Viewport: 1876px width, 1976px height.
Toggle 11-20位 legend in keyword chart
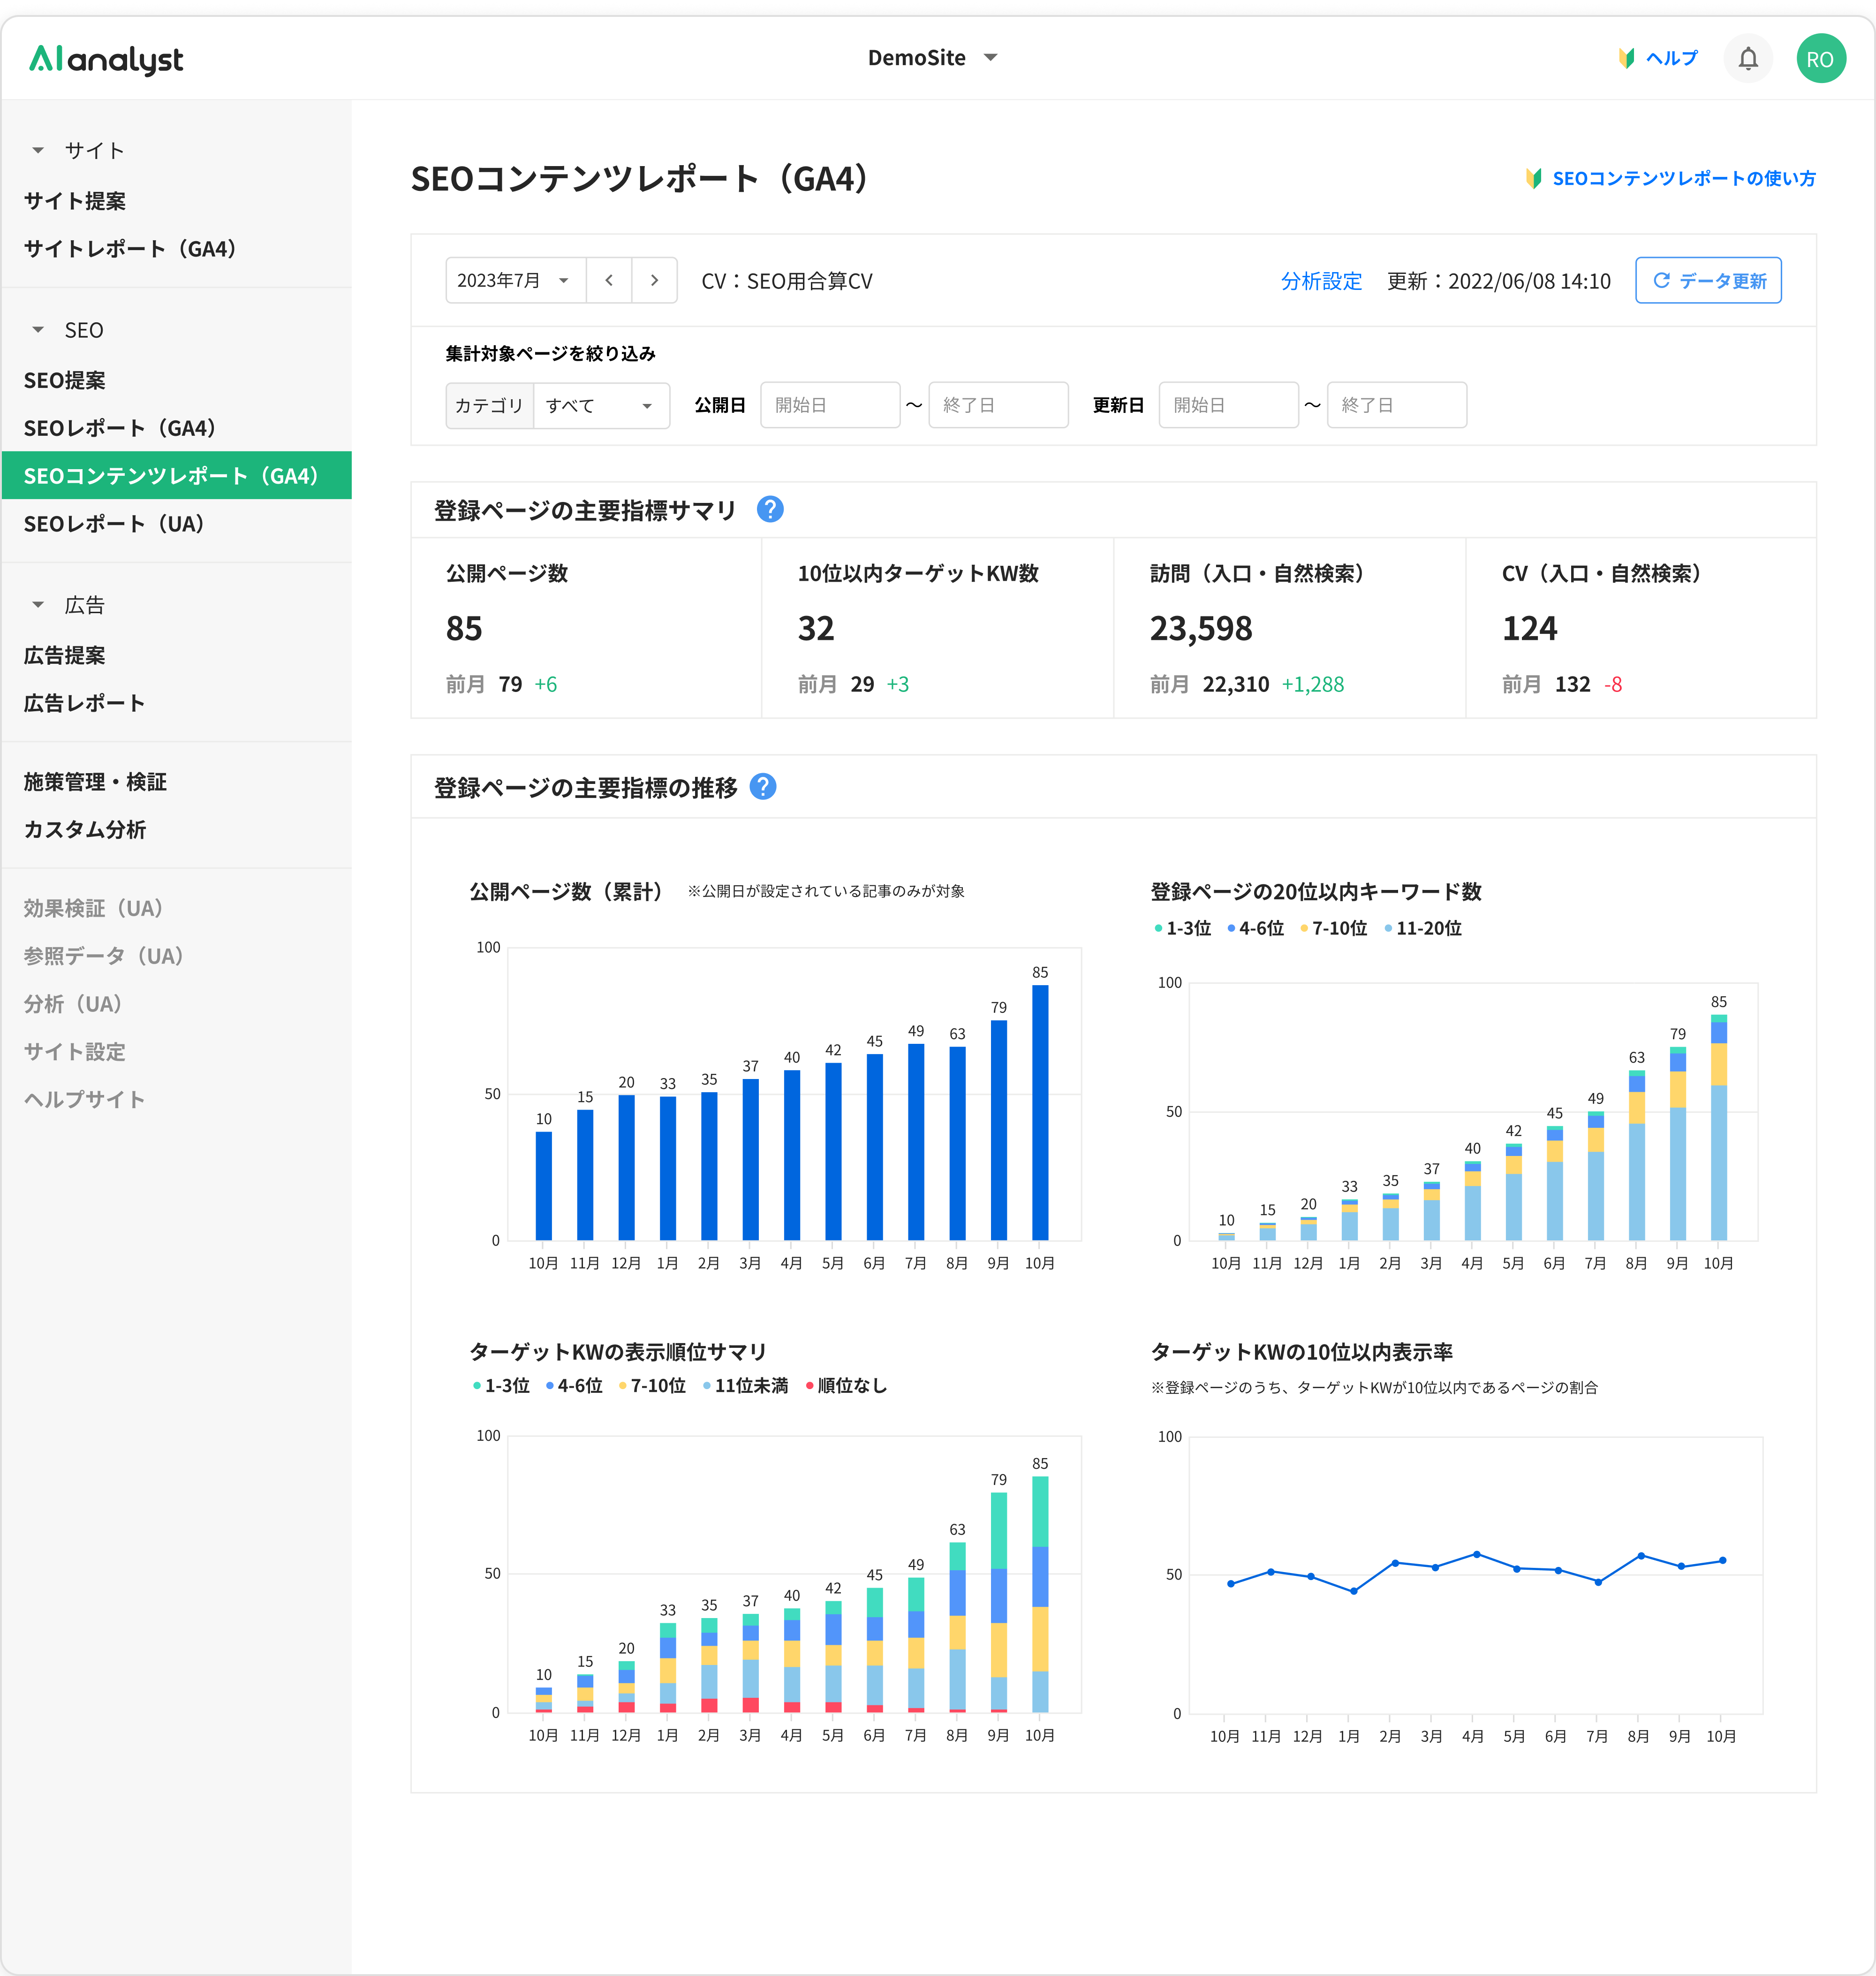1423,928
